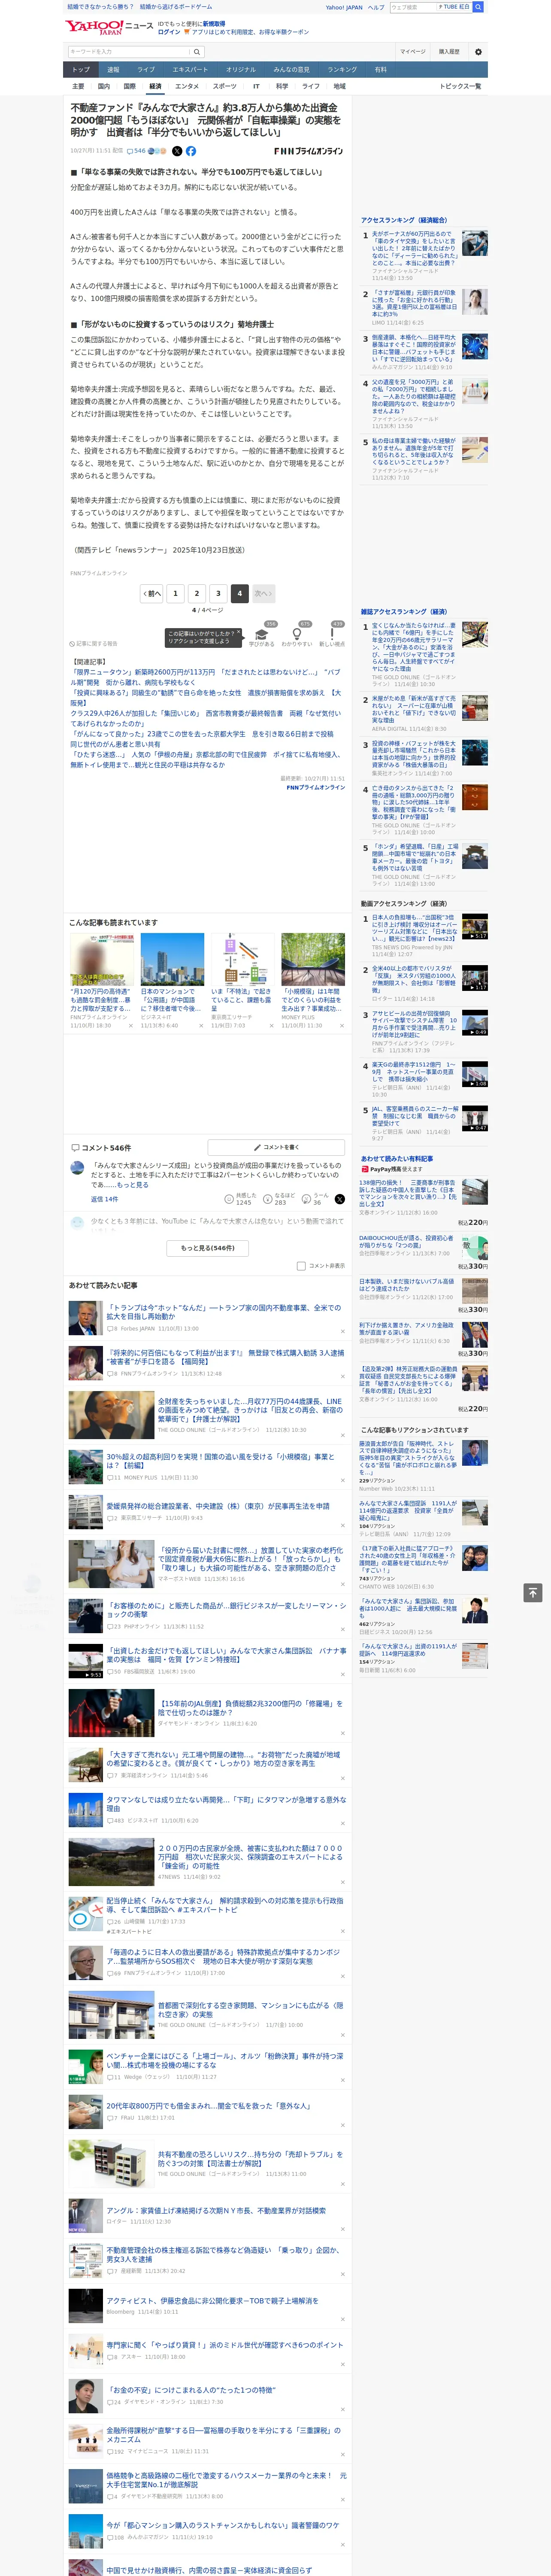Viewport: 551px width, 2576px height.
Task: Play 動画アクセスランキング item 1 video thumbnail
Action: [475, 927]
